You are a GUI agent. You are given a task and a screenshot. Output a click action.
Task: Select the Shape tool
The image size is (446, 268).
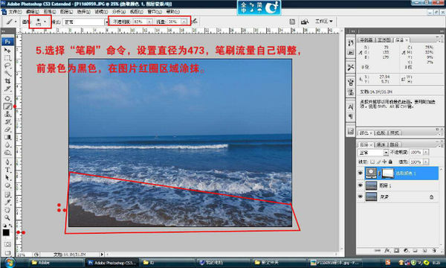7,185
